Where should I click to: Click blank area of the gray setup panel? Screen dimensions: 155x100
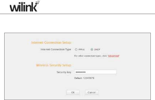[x=133, y=84]
